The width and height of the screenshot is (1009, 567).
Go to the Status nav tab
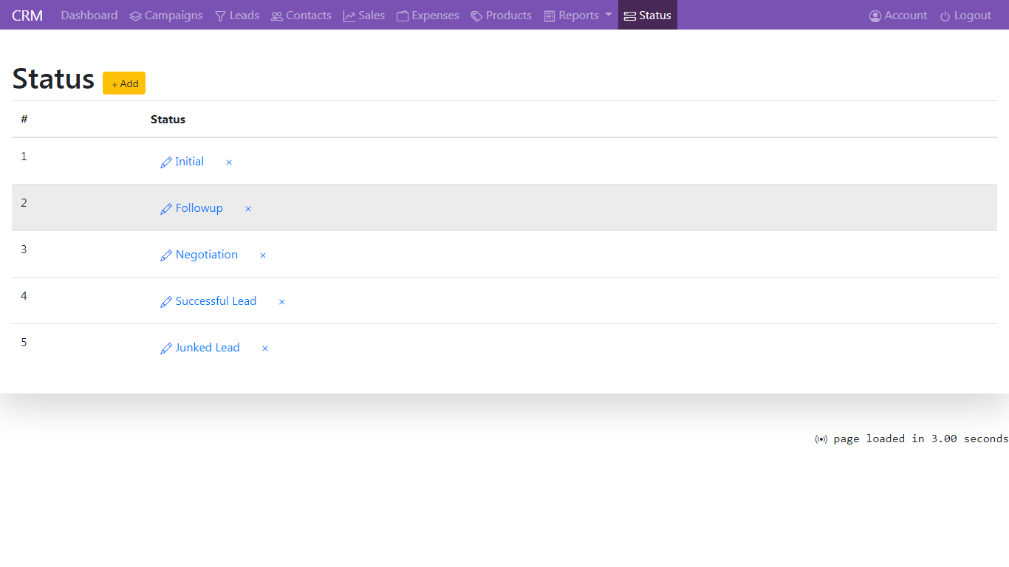[648, 16]
